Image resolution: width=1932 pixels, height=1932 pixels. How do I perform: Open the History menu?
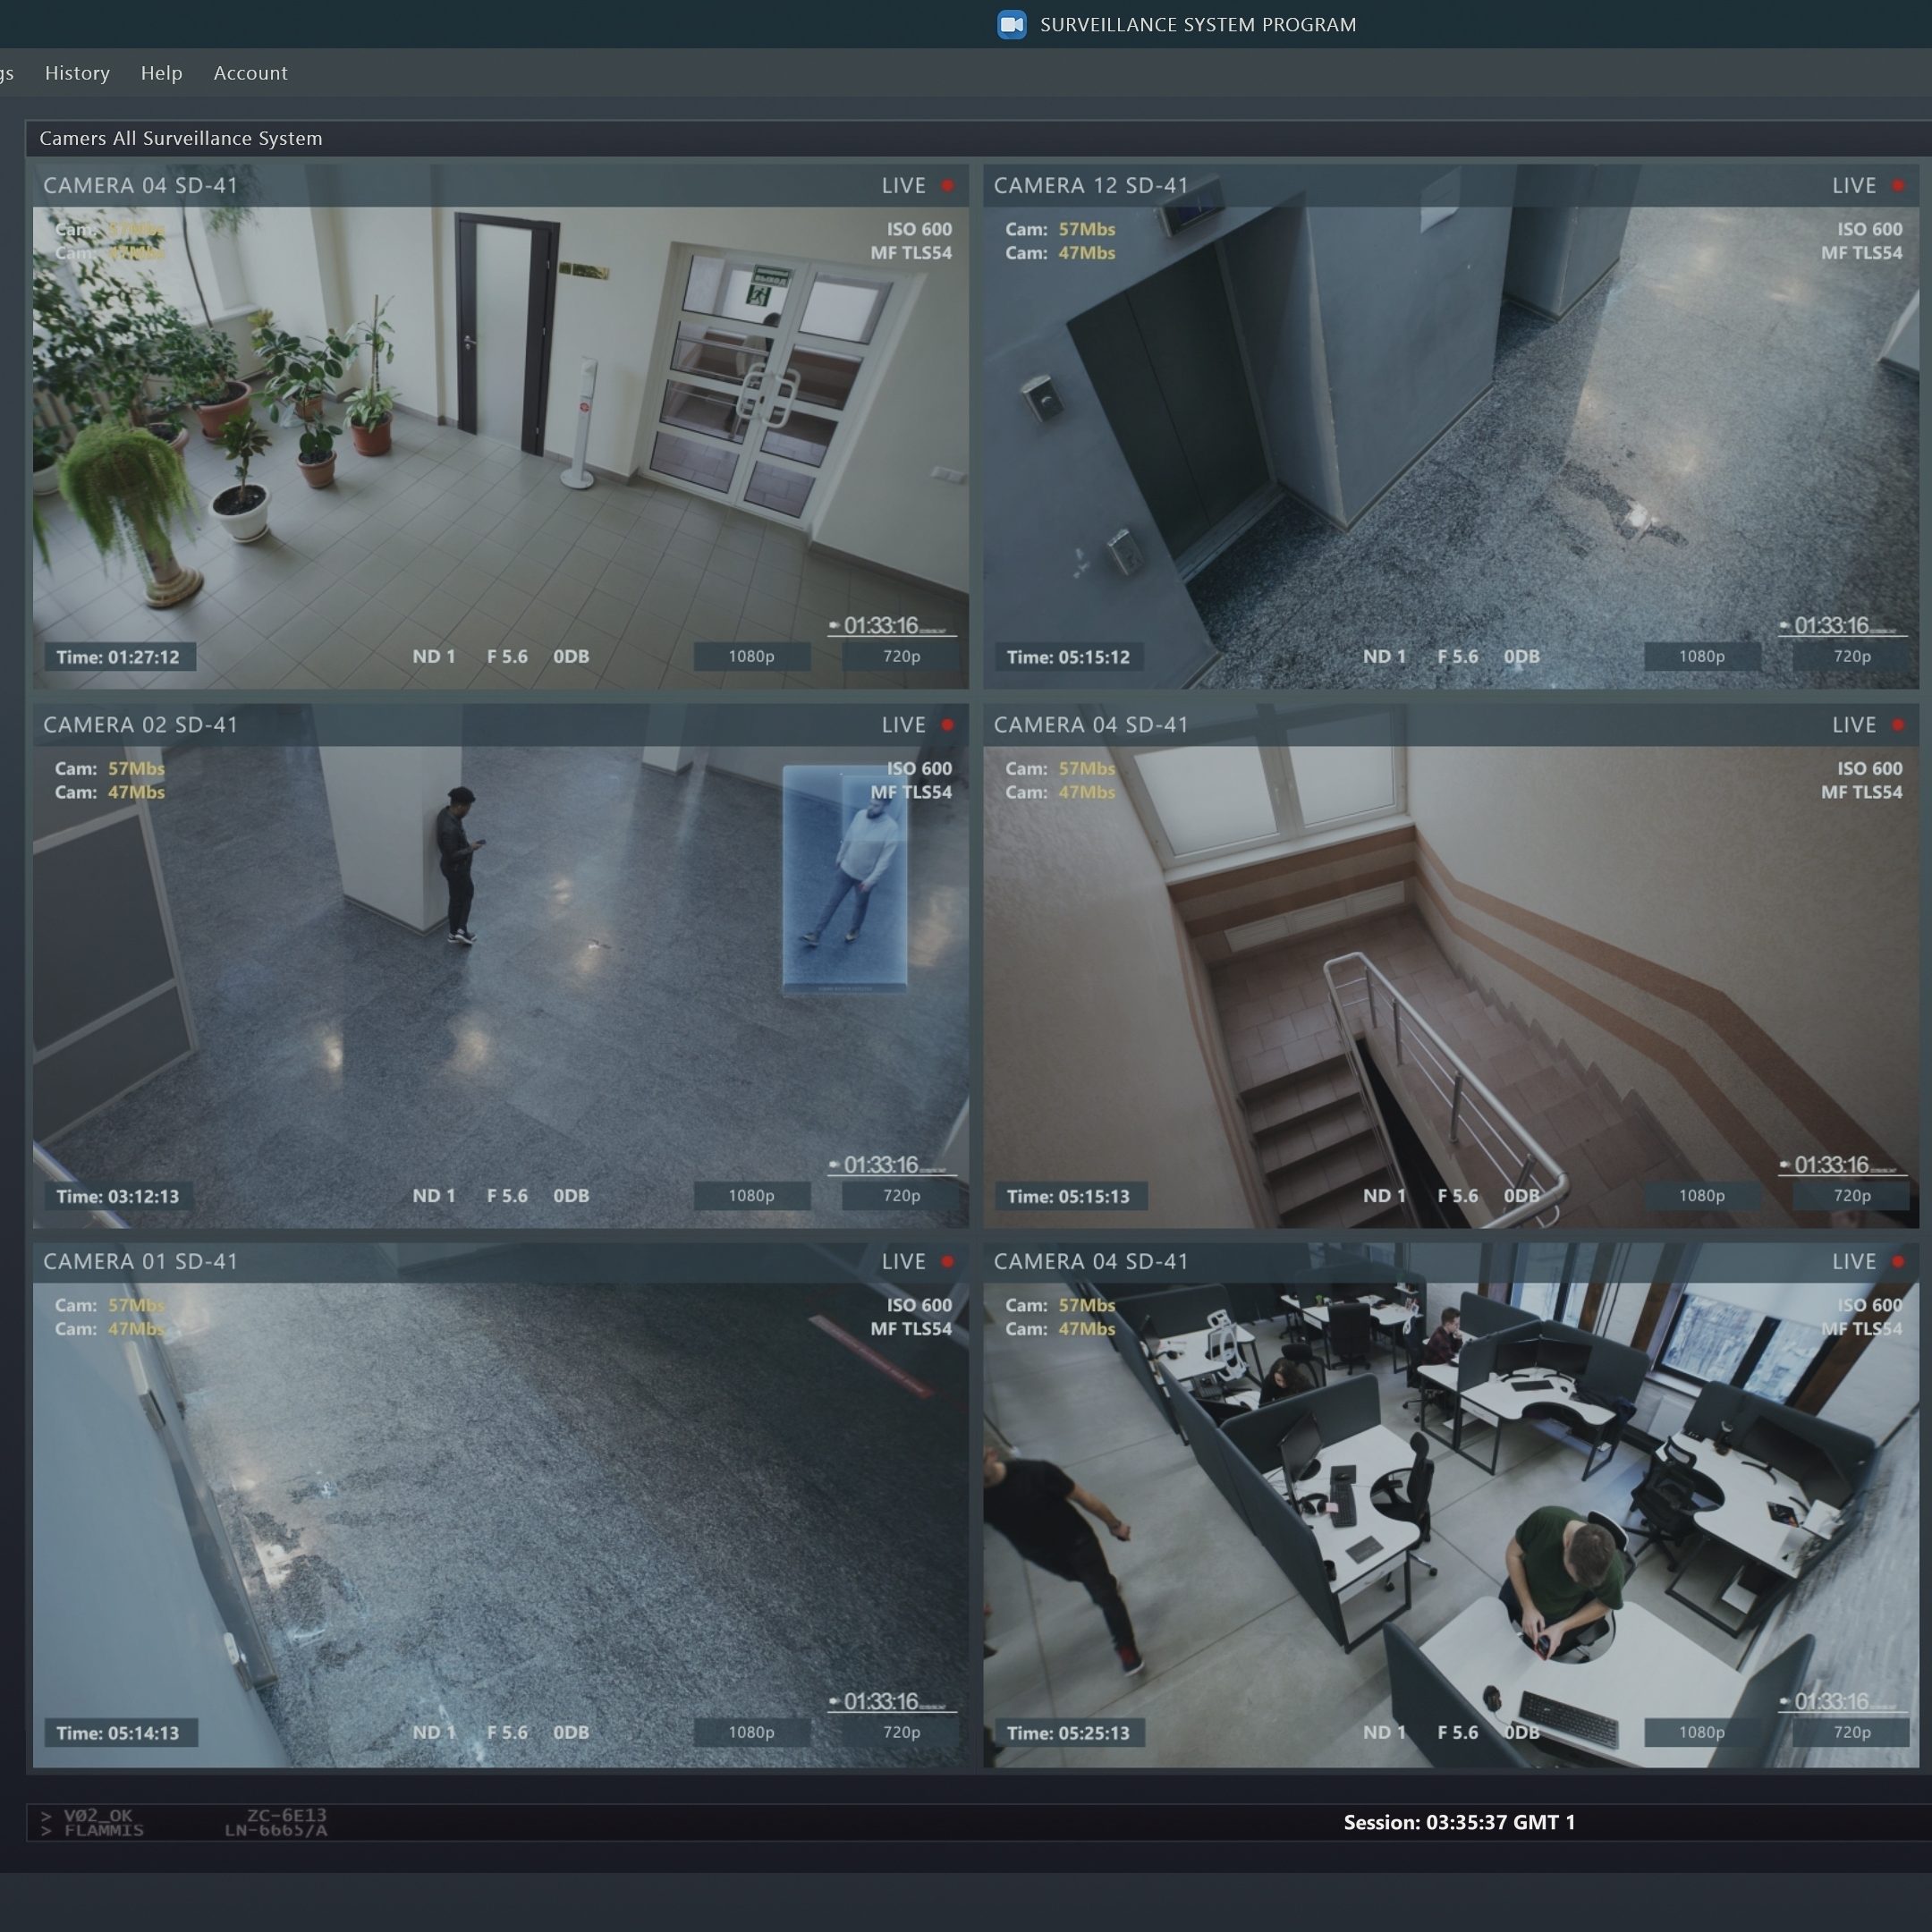click(77, 73)
